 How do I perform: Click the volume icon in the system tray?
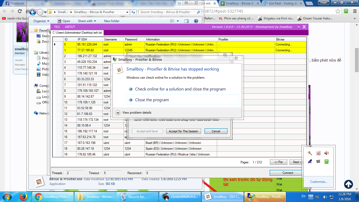(325, 197)
